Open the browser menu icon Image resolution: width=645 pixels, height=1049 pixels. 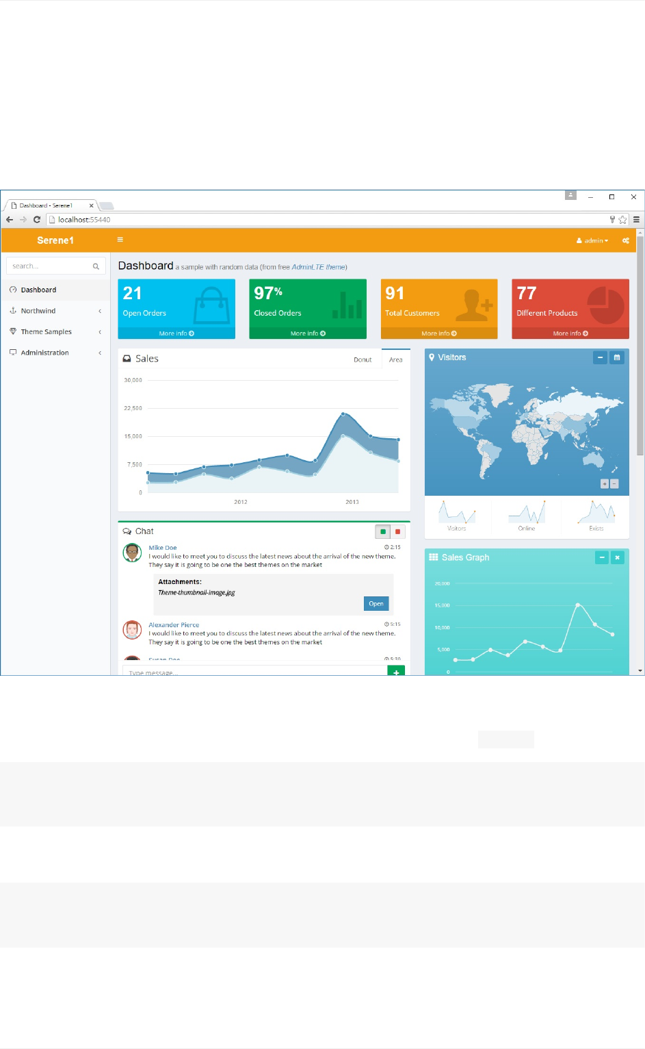636,220
